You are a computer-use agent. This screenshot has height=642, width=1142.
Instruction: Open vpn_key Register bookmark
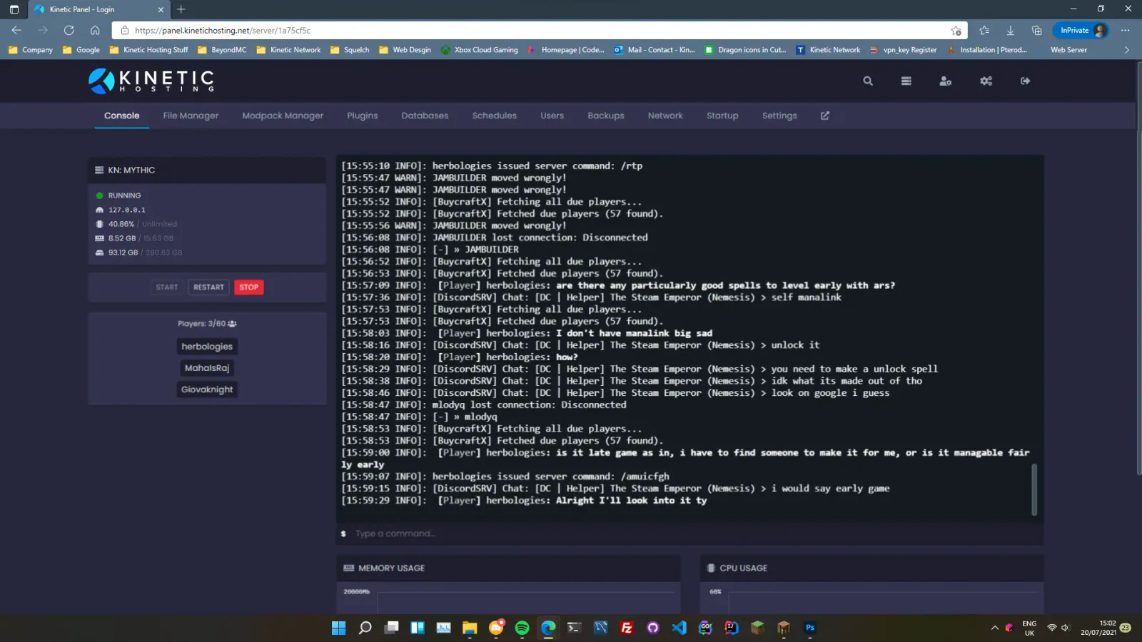[903, 50]
